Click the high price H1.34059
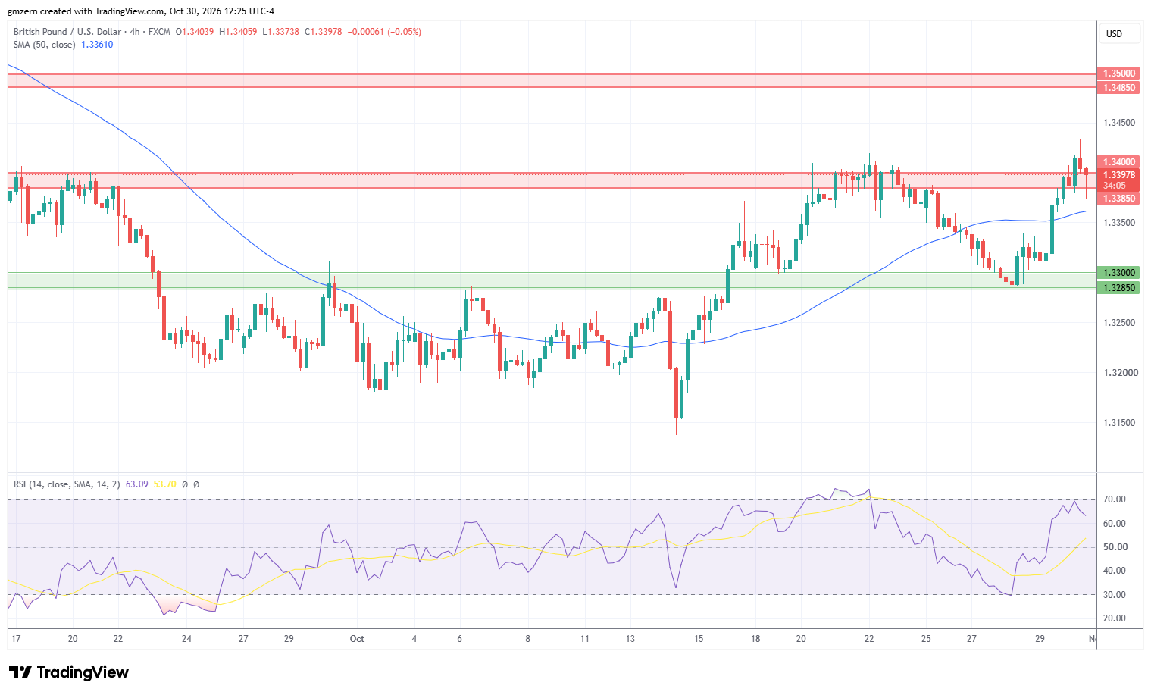The width and height of the screenshot is (1151, 695). pyautogui.click(x=238, y=32)
